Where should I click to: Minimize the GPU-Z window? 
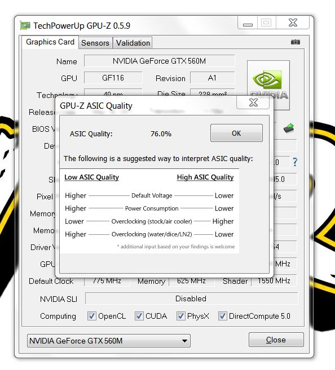248,24
